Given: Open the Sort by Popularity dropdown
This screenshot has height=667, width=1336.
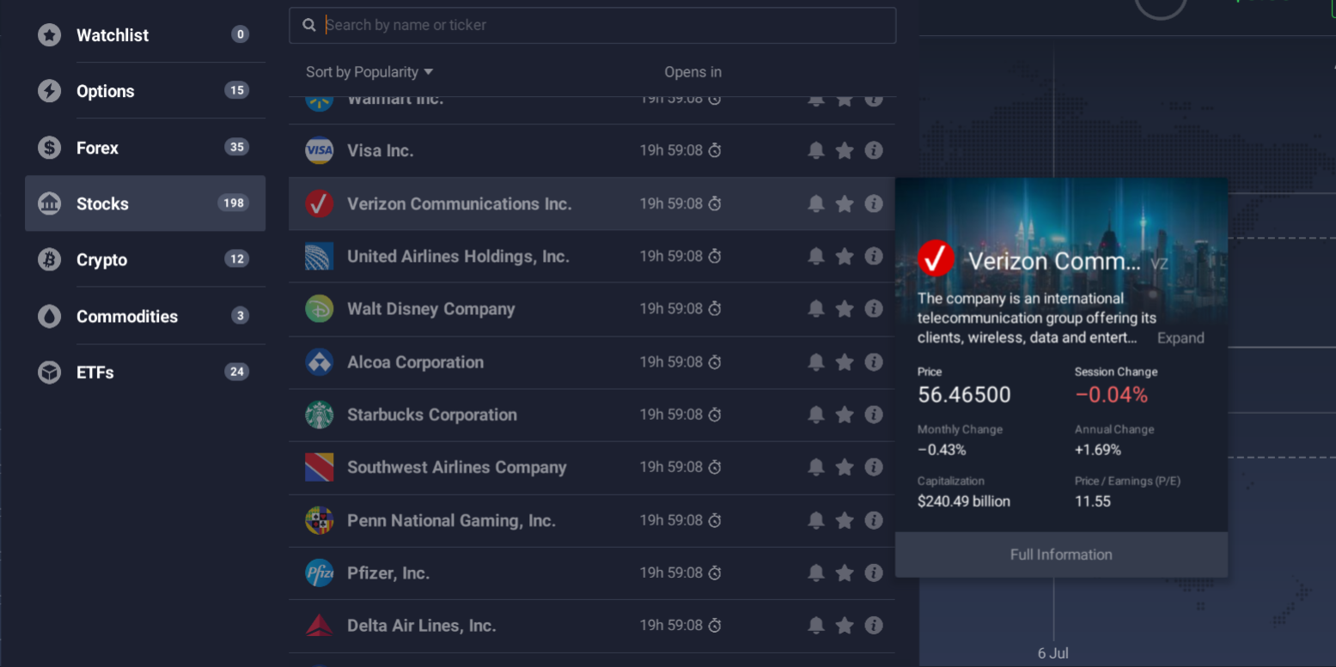Looking at the screenshot, I should pyautogui.click(x=369, y=72).
